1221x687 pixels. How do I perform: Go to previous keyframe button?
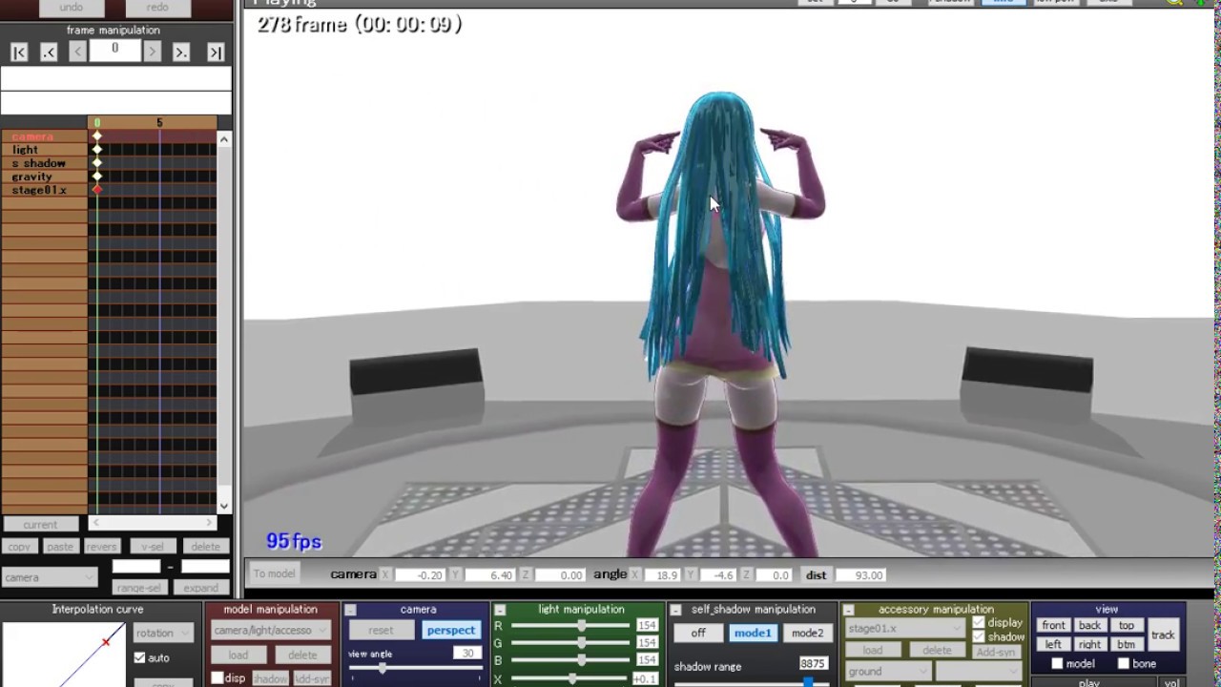point(49,52)
